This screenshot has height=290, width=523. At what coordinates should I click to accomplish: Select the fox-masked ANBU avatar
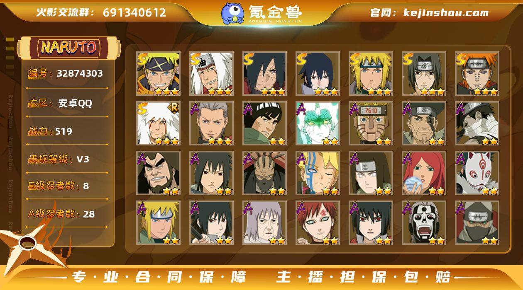click(477, 173)
